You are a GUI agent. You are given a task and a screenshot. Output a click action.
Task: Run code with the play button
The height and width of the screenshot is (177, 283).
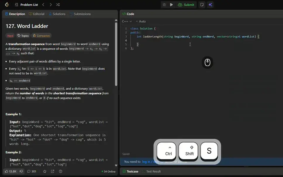(x=171, y=5)
